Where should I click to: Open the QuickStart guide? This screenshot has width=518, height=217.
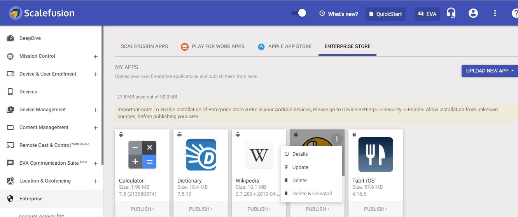click(385, 14)
